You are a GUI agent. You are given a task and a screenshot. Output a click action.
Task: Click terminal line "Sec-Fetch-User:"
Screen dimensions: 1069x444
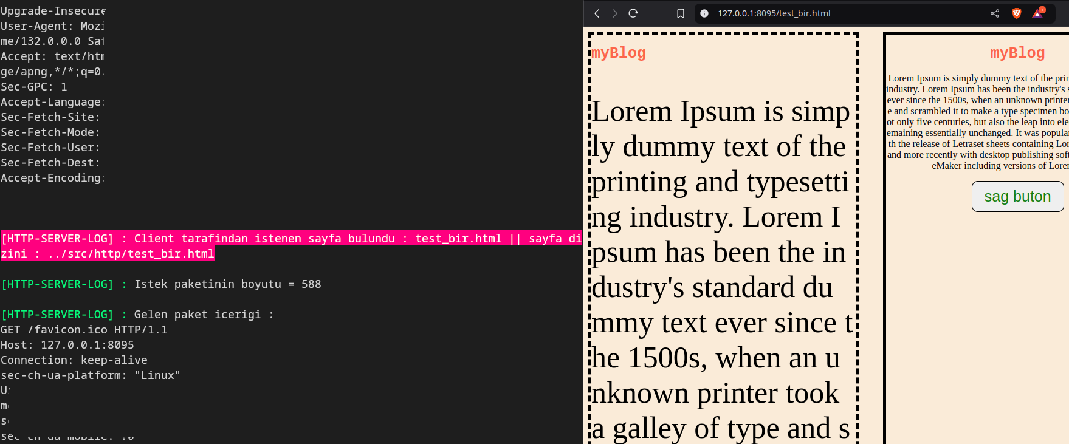[50, 148]
